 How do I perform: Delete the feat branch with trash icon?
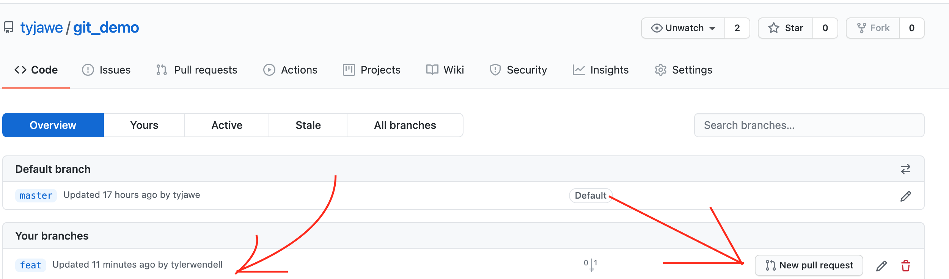point(906,266)
